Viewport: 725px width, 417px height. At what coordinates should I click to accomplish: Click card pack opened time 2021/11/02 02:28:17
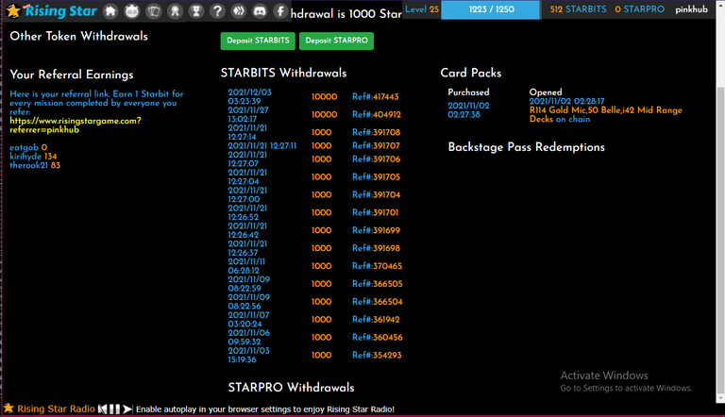(566, 101)
